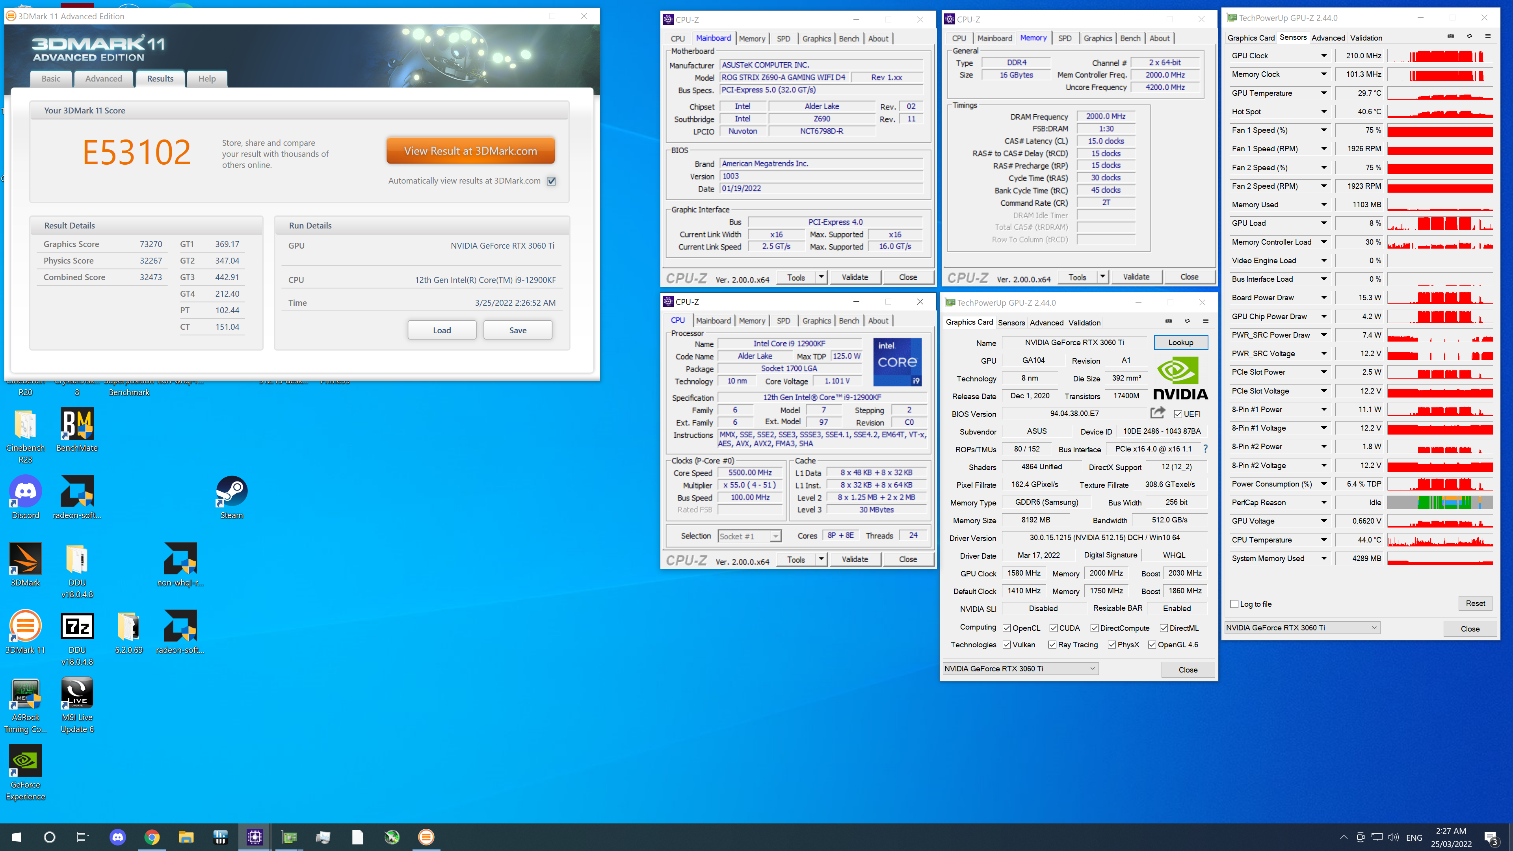Viewport: 1513px width, 851px height.
Task: Toggle the Ray Tracing checkbox
Action: point(1052,645)
